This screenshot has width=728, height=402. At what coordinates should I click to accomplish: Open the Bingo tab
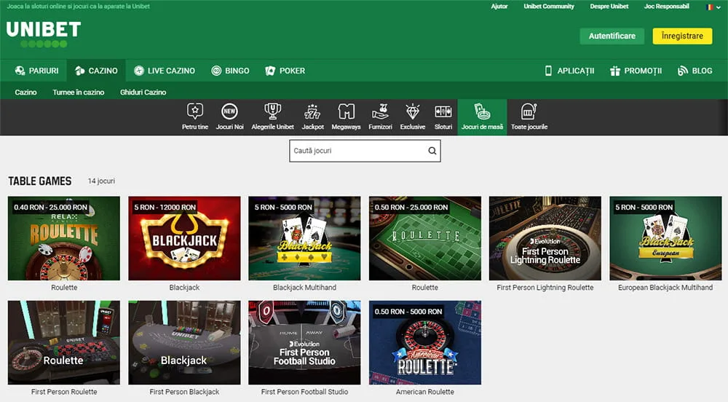pyautogui.click(x=230, y=71)
